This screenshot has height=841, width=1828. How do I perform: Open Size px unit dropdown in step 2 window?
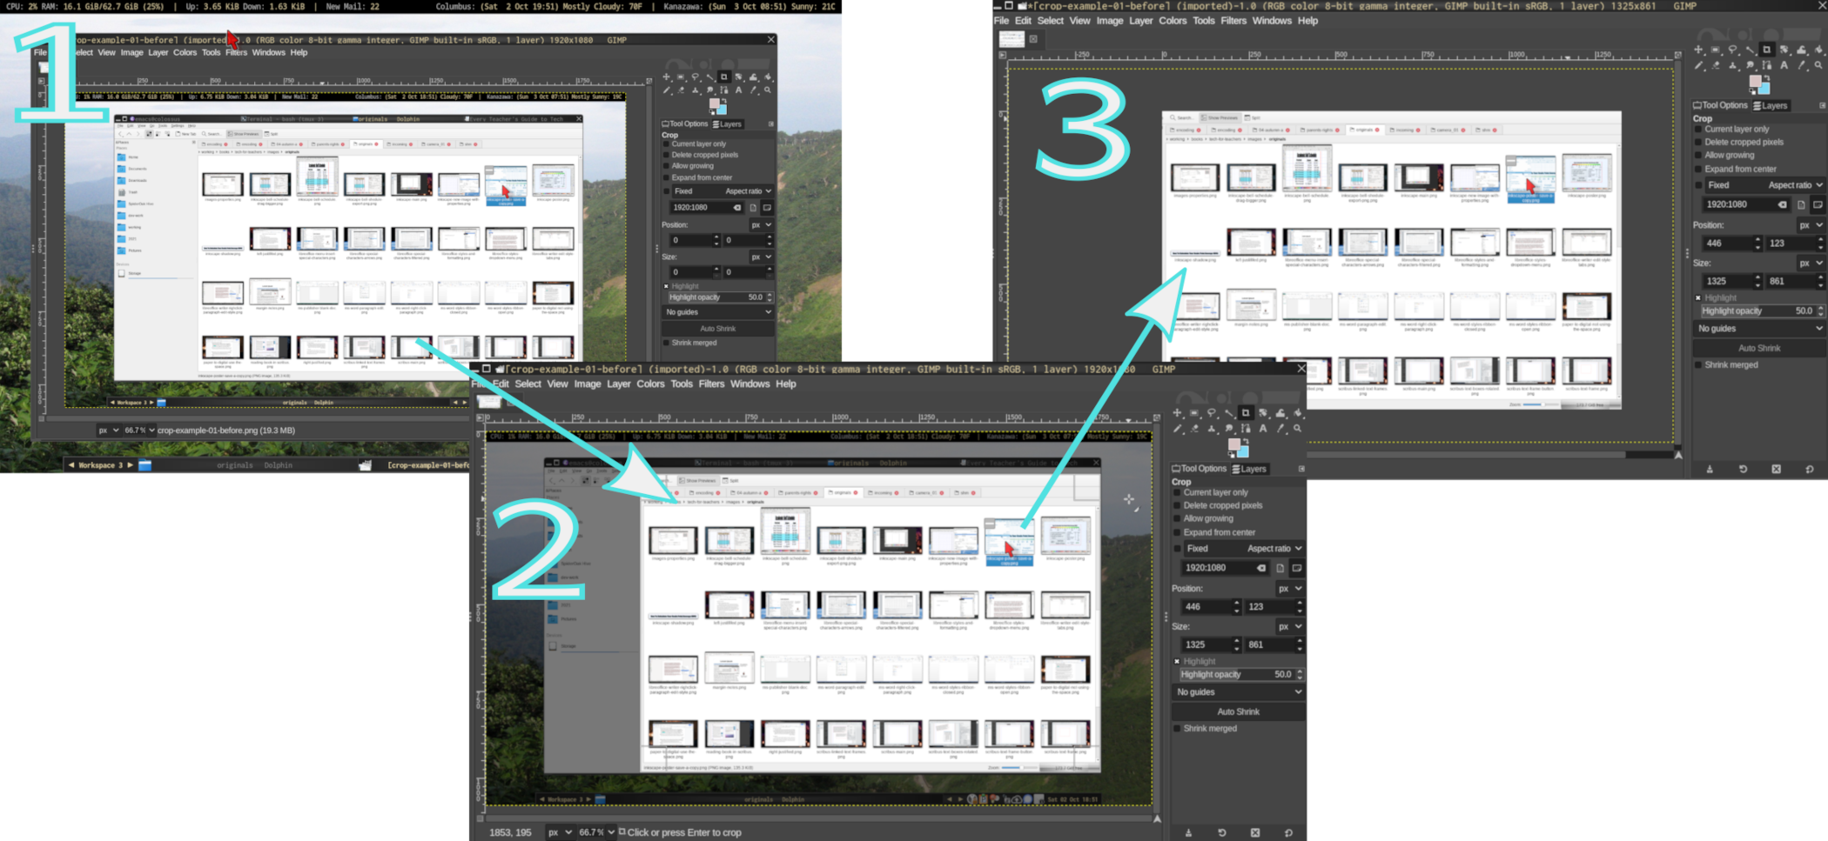tap(1290, 626)
